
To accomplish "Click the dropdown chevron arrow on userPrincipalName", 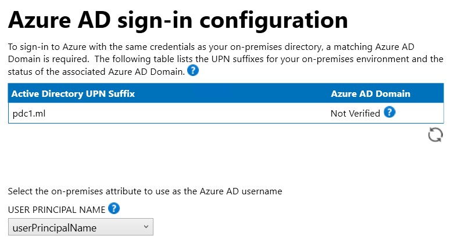I will [146, 227].
